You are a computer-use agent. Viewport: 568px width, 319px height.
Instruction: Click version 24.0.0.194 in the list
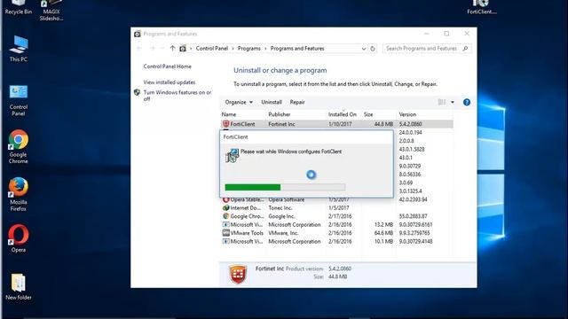410,133
